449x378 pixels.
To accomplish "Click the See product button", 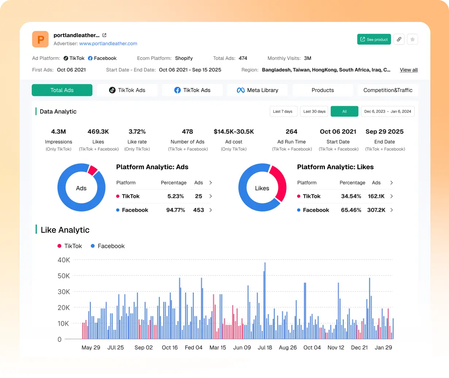I will [x=374, y=39].
